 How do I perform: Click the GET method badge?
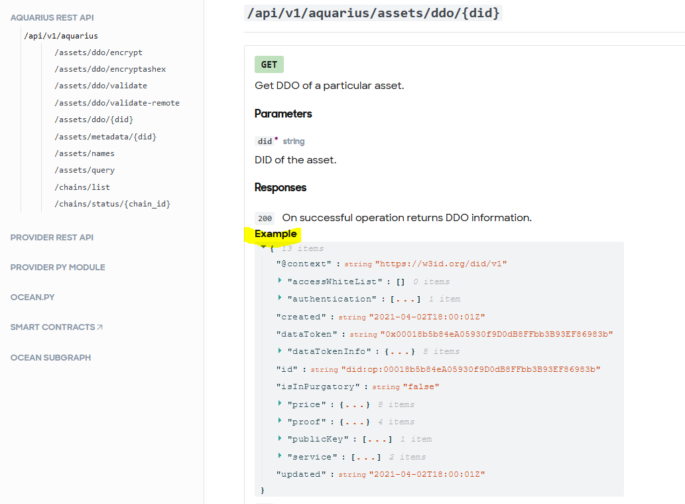pos(269,65)
